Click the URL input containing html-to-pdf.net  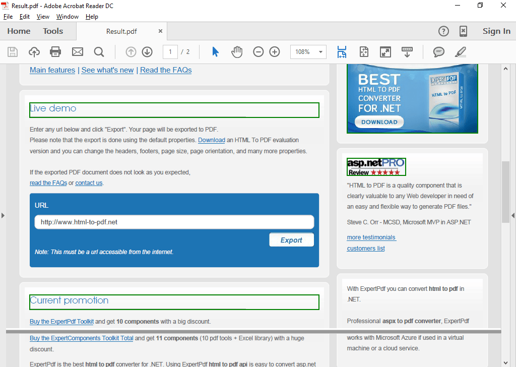pos(174,222)
